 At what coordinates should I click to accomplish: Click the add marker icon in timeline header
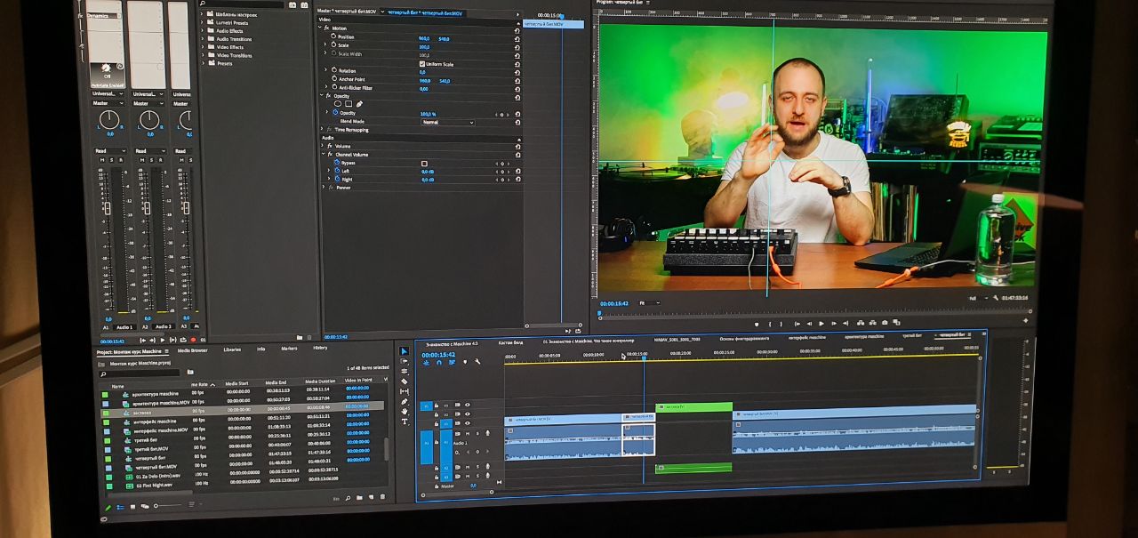tap(465, 362)
